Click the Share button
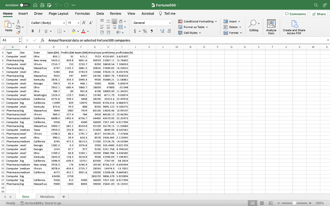This screenshot has height=206, width=330. [x=318, y=14]
